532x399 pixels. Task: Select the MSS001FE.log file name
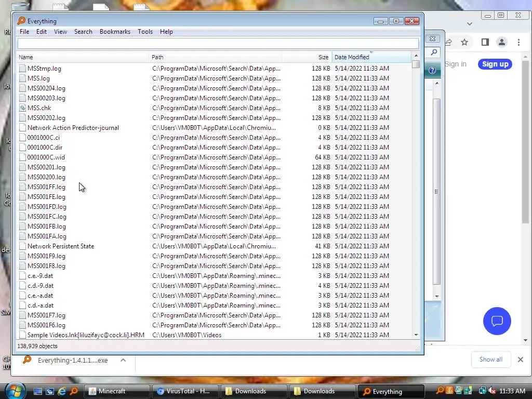point(46,197)
